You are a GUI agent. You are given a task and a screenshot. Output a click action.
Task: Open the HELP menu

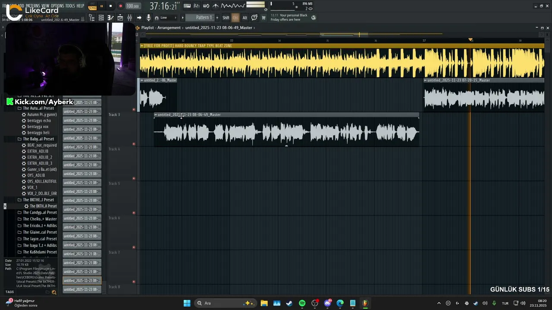[80, 6]
